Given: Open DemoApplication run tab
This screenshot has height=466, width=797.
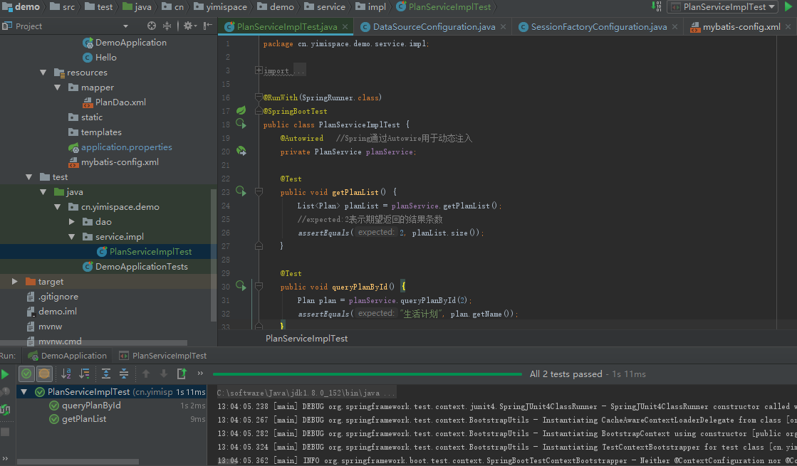Looking at the screenshot, I should pyautogui.click(x=68, y=355).
